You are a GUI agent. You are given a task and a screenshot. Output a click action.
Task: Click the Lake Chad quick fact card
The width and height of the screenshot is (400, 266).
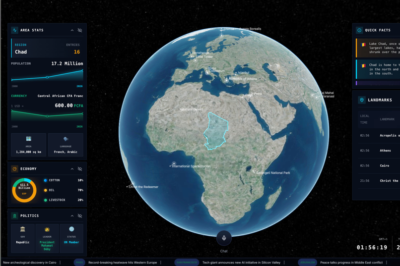(378, 48)
